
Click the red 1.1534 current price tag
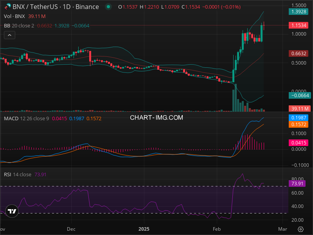[x=299, y=25]
